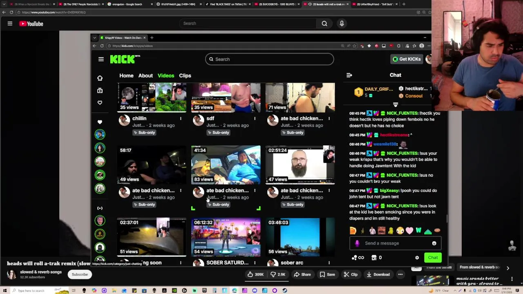
Task: Expand the pinned chat leaderboard chevron
Action: point(395,105)
